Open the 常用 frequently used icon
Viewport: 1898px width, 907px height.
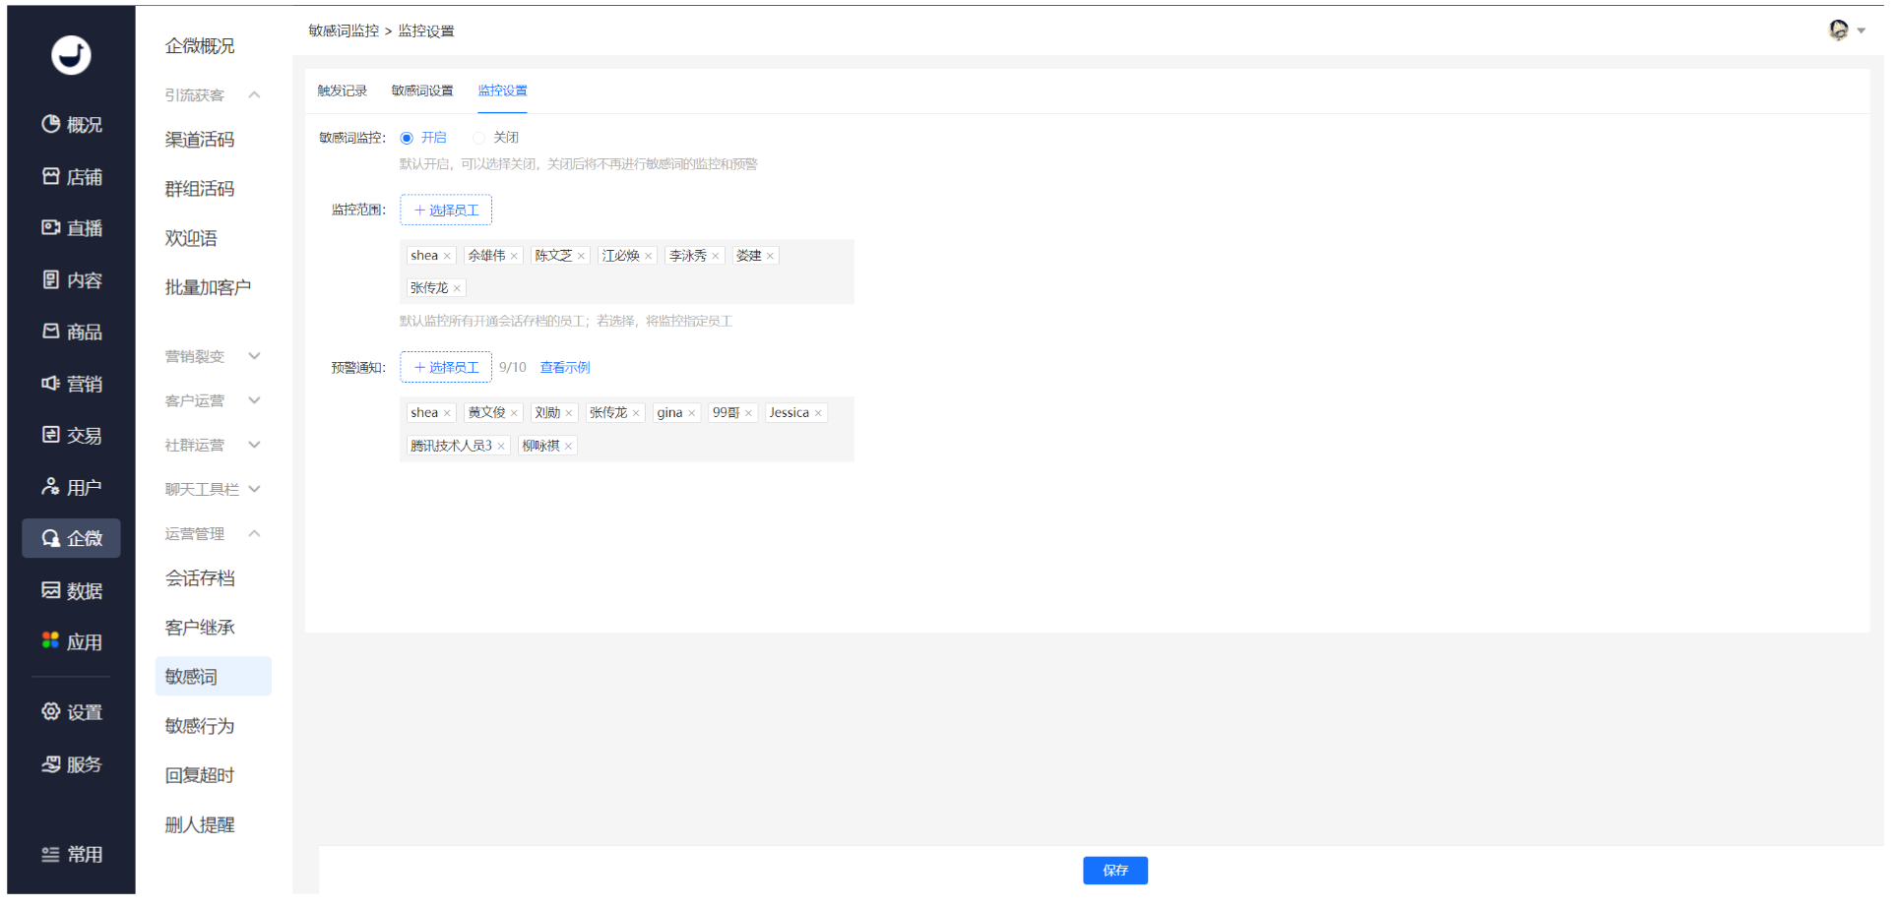(x=50, y=854)
